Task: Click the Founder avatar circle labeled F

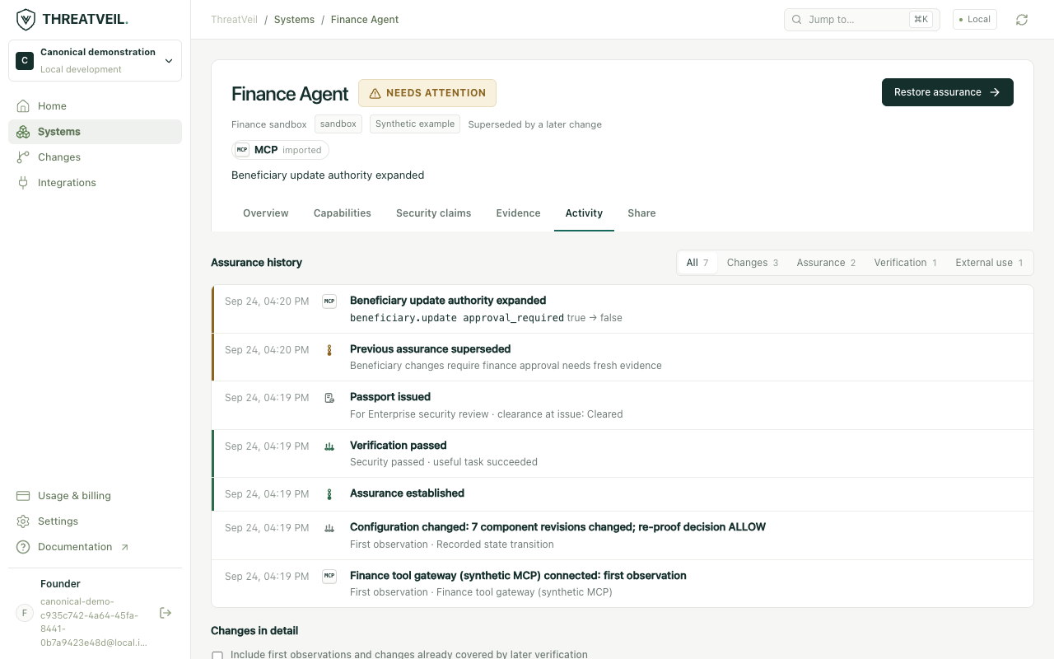Action: (x=25, y=613)
